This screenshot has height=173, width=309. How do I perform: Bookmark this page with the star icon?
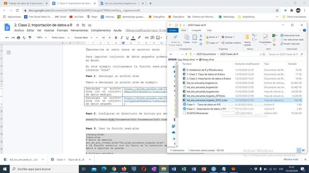pos(277,11)
